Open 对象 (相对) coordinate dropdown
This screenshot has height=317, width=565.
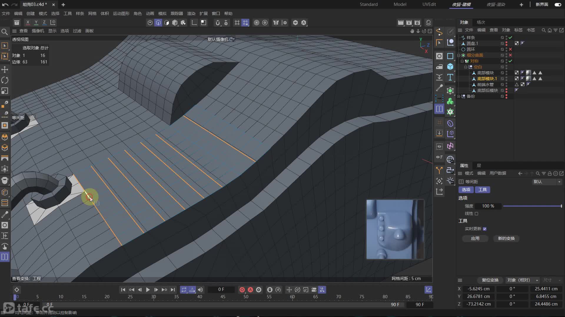pos(523,280)
